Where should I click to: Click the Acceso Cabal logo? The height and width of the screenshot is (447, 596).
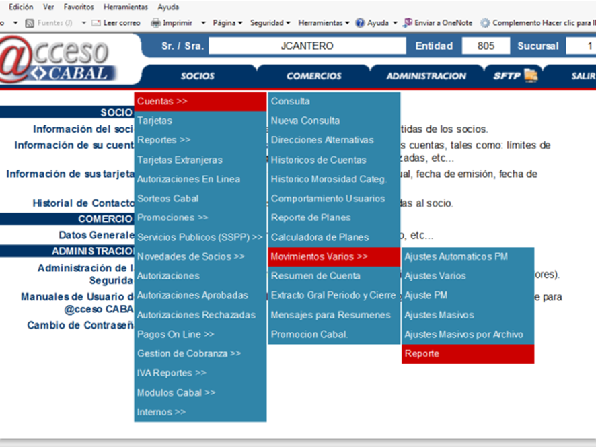click(62, 59)
